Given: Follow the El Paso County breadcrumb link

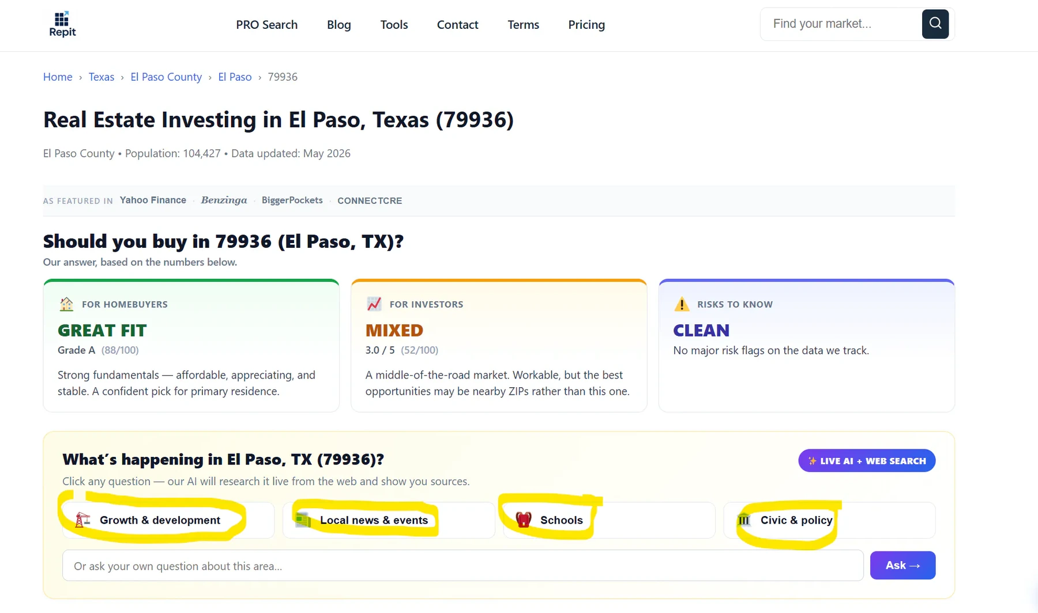Looking at the screenshot, I should click(166, 77).
